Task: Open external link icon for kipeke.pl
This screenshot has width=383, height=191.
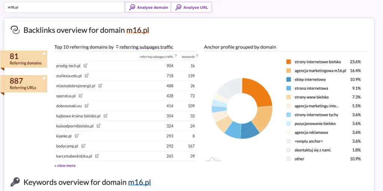Action: 77,136
